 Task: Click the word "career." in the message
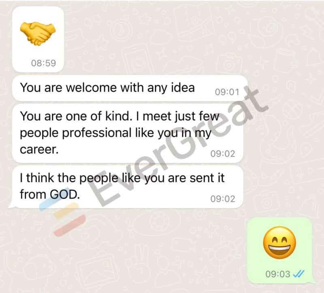coord(39,149)
